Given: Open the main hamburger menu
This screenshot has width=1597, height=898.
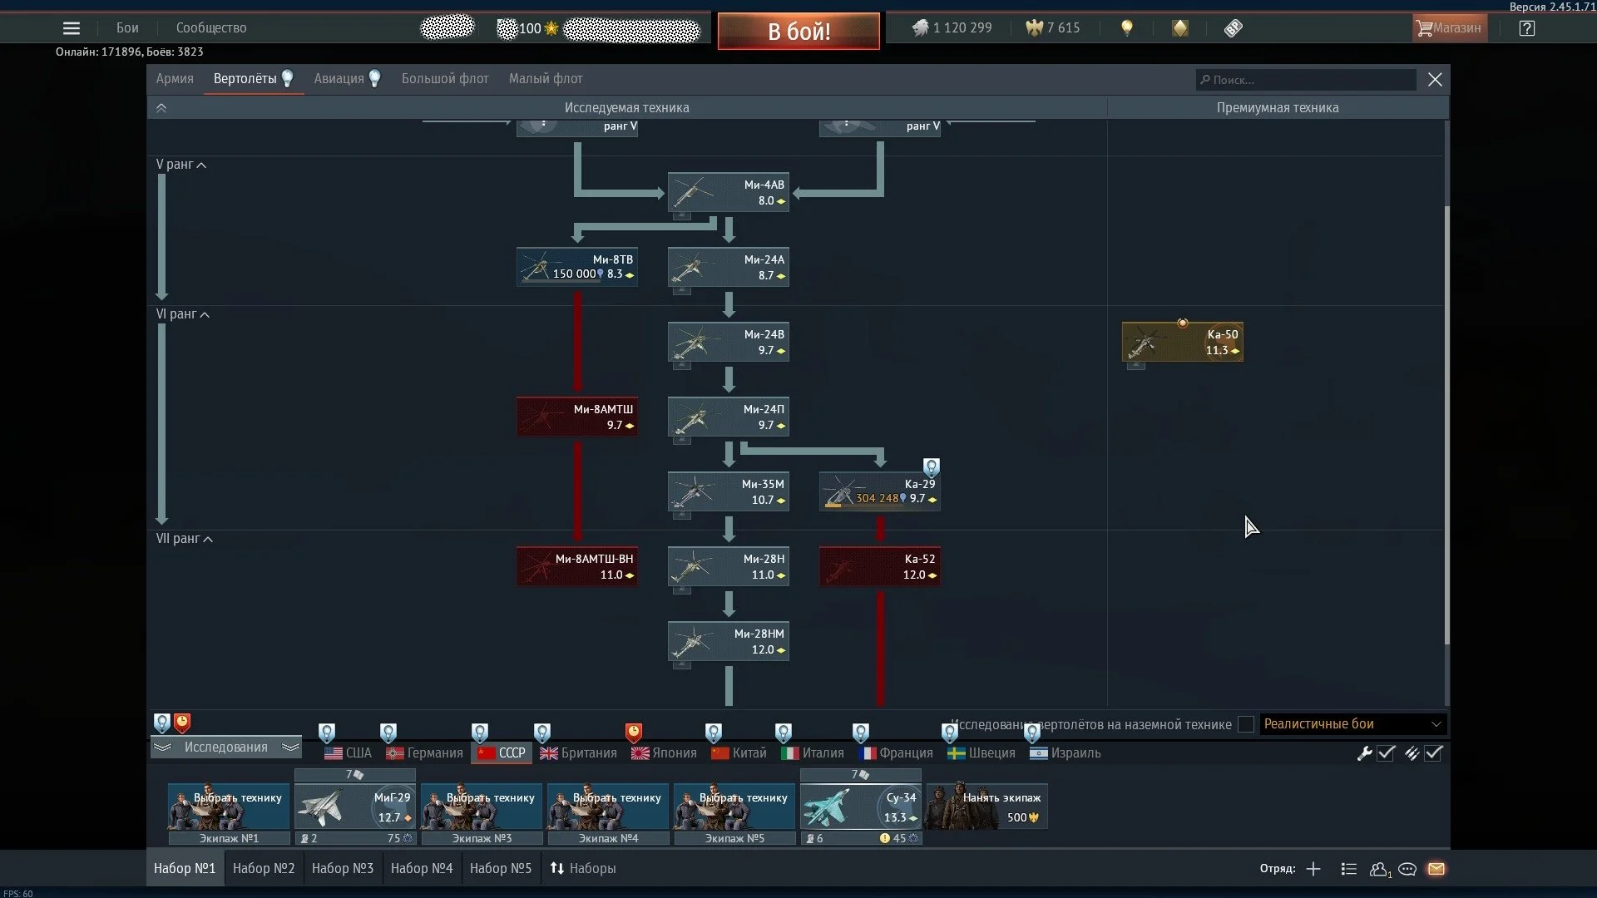Looking at the screenshot, I should pyautogui.click(x=72, y=28).
